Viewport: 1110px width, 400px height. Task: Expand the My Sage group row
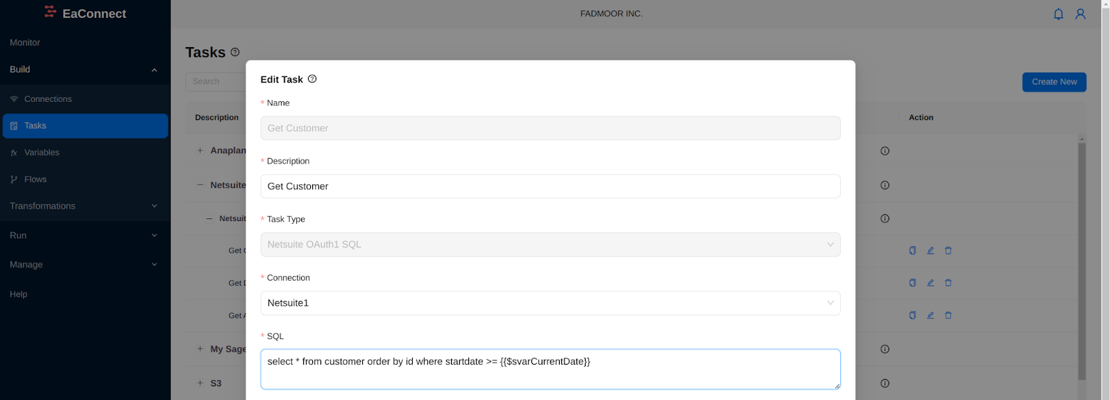click(200, 349)
